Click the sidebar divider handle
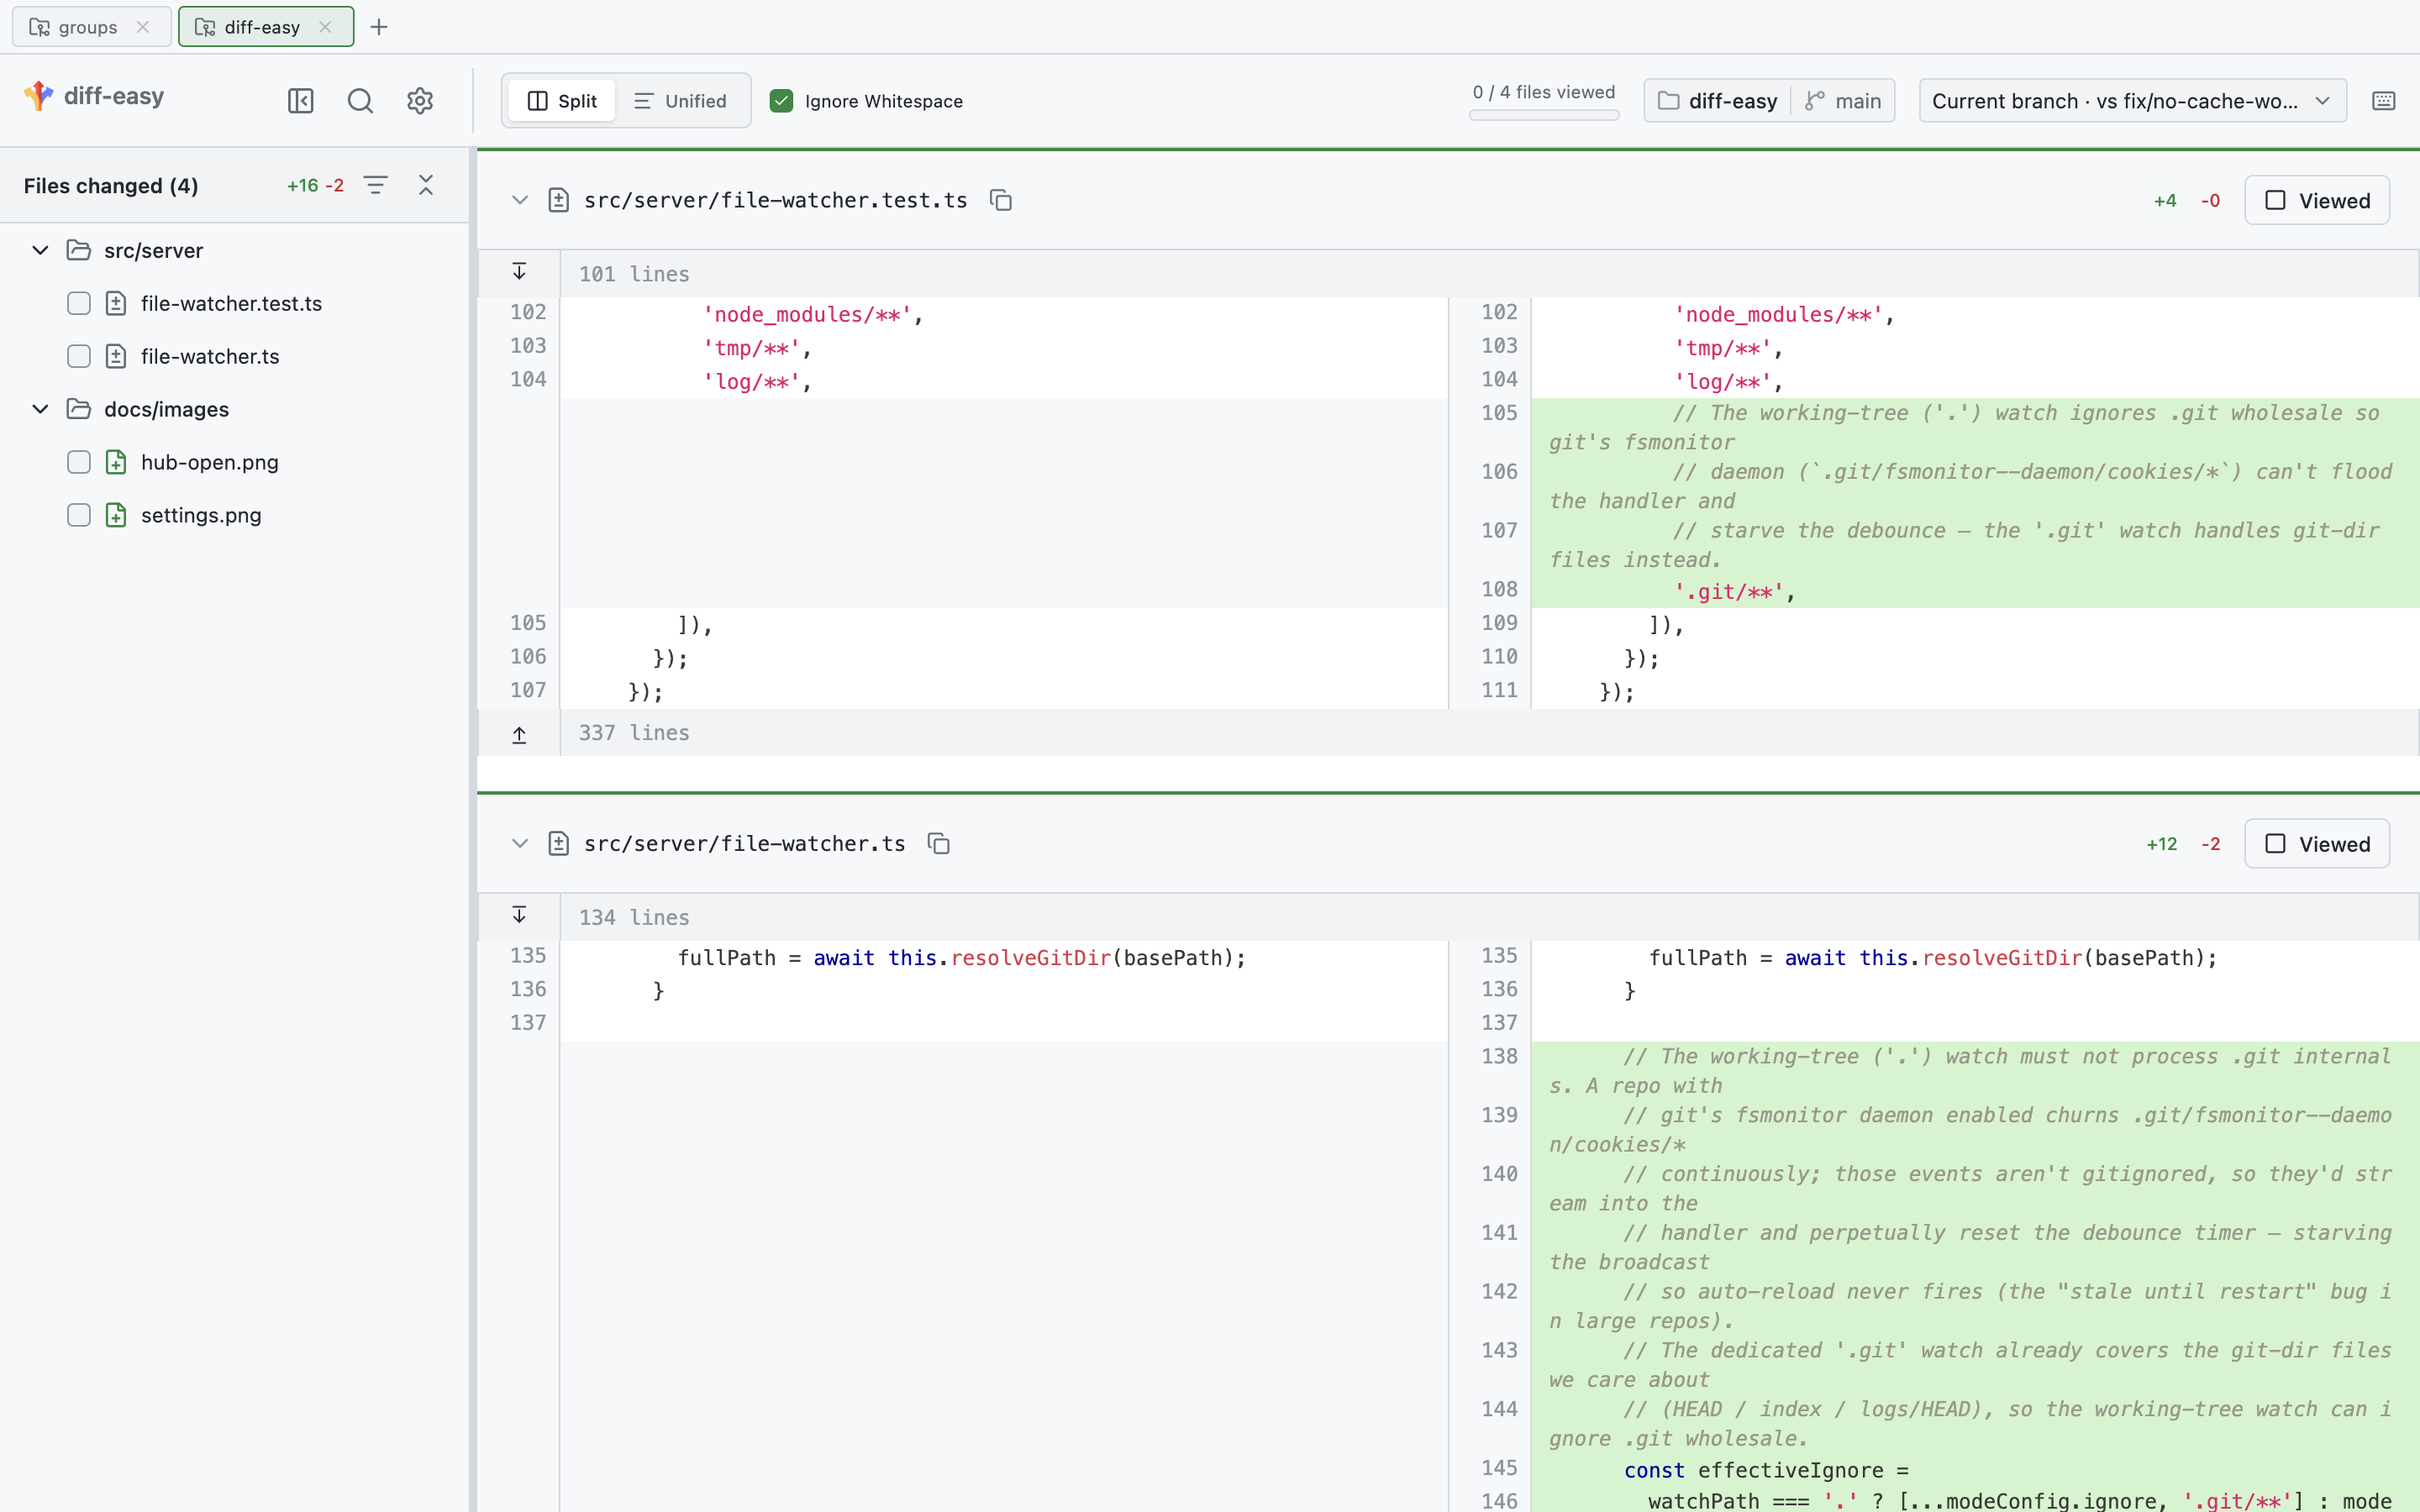 (x=473, y=830)
